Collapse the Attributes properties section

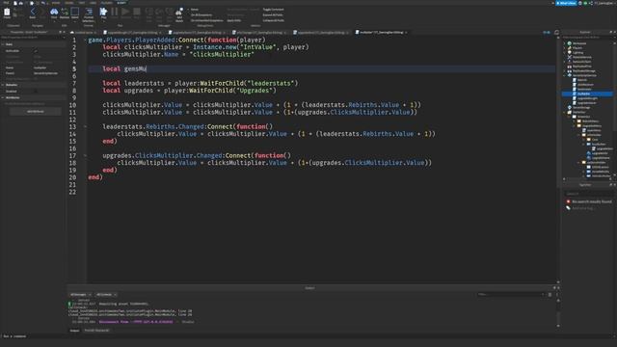[3, 97]
